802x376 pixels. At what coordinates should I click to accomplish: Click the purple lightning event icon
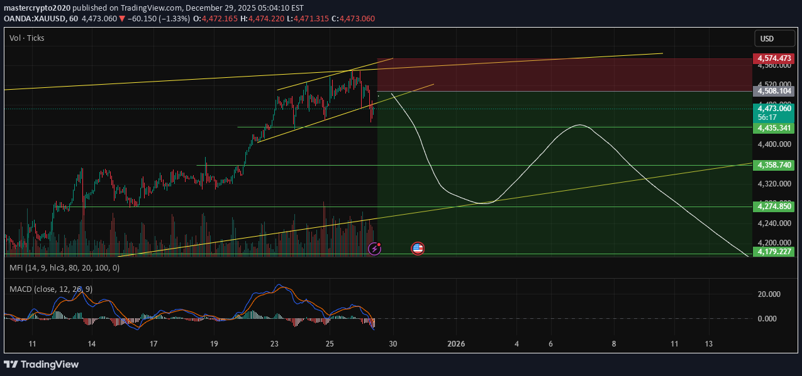376,249
